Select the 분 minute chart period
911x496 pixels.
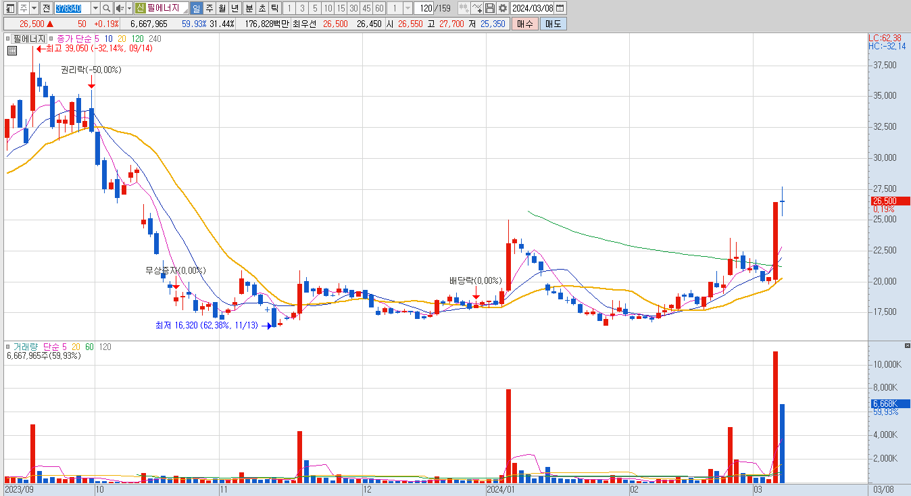249,8
